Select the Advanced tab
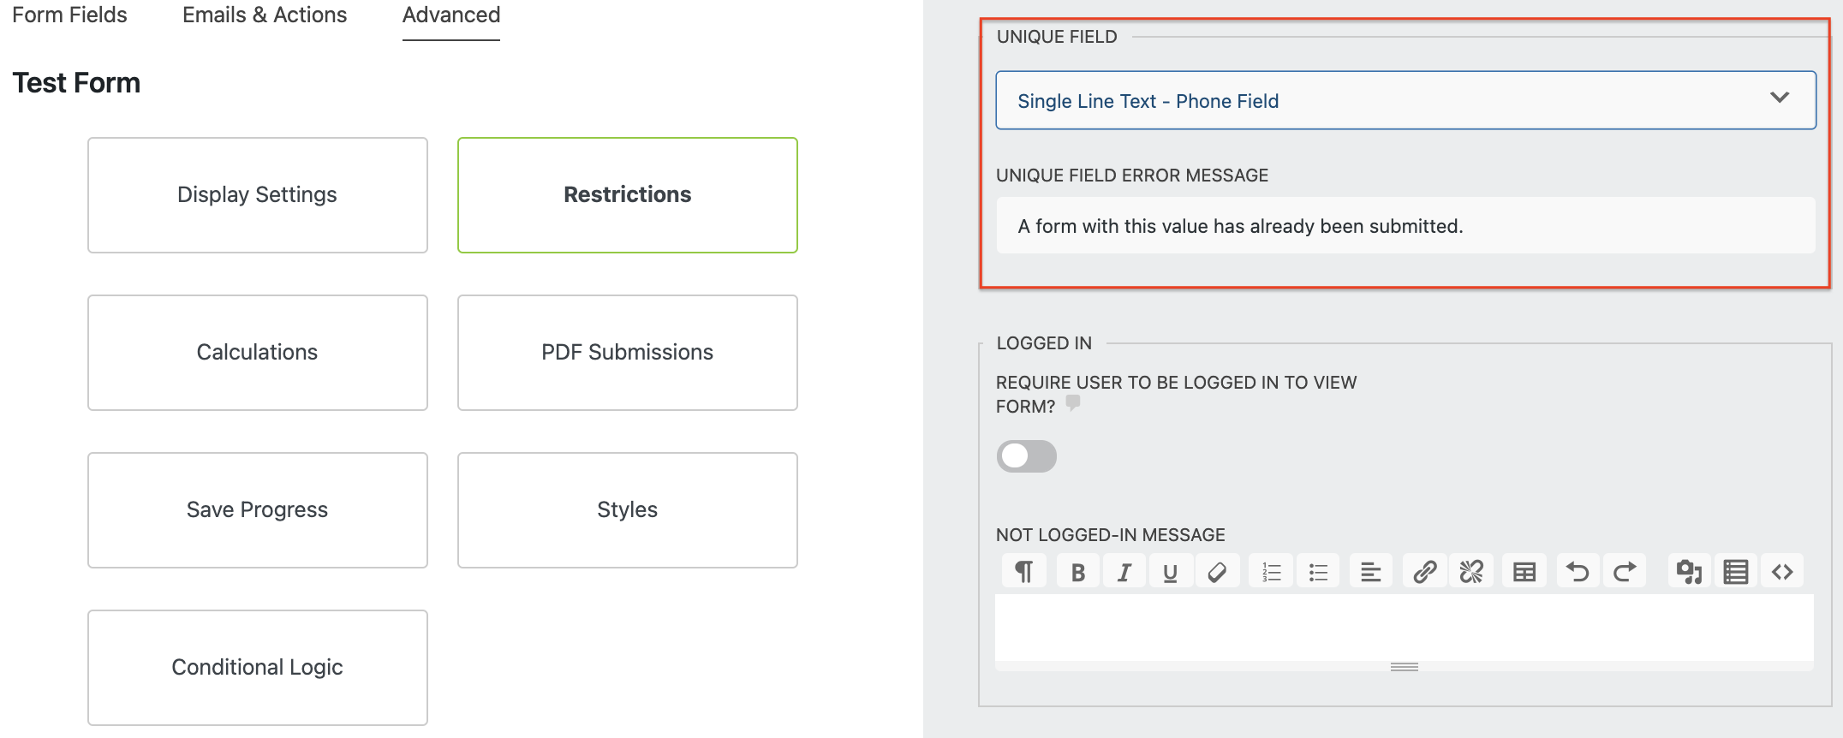1843x738 pixels. (x=451, y=15)
